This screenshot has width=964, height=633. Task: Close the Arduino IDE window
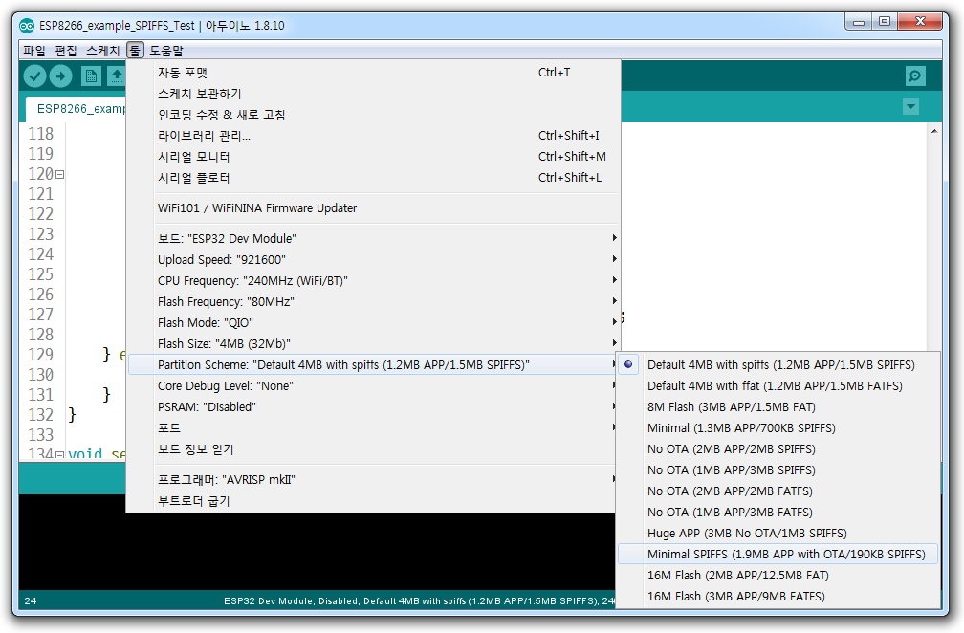920,22
